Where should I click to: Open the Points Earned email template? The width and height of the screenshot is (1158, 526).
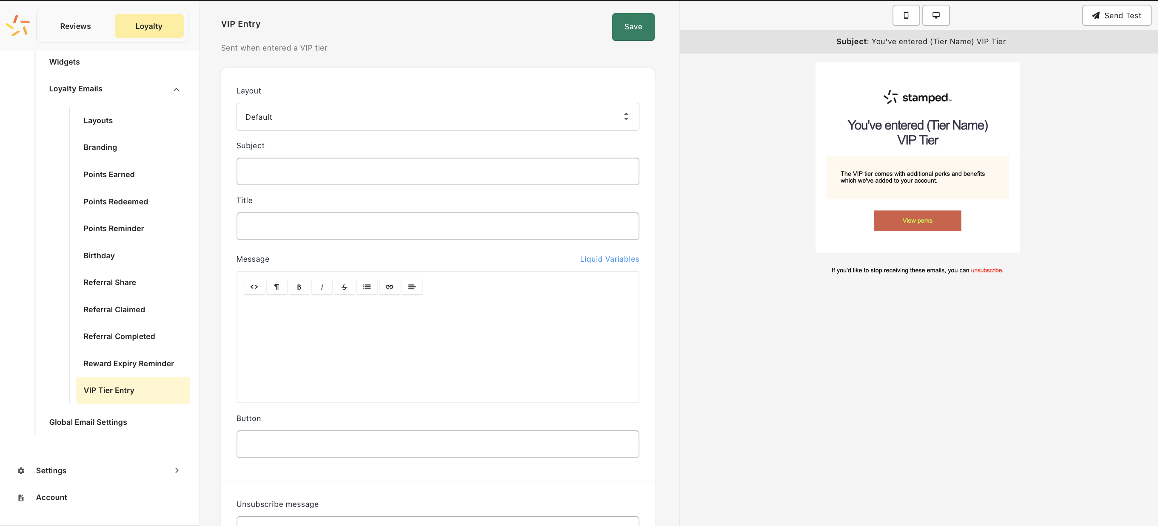(x=109, y=175)
